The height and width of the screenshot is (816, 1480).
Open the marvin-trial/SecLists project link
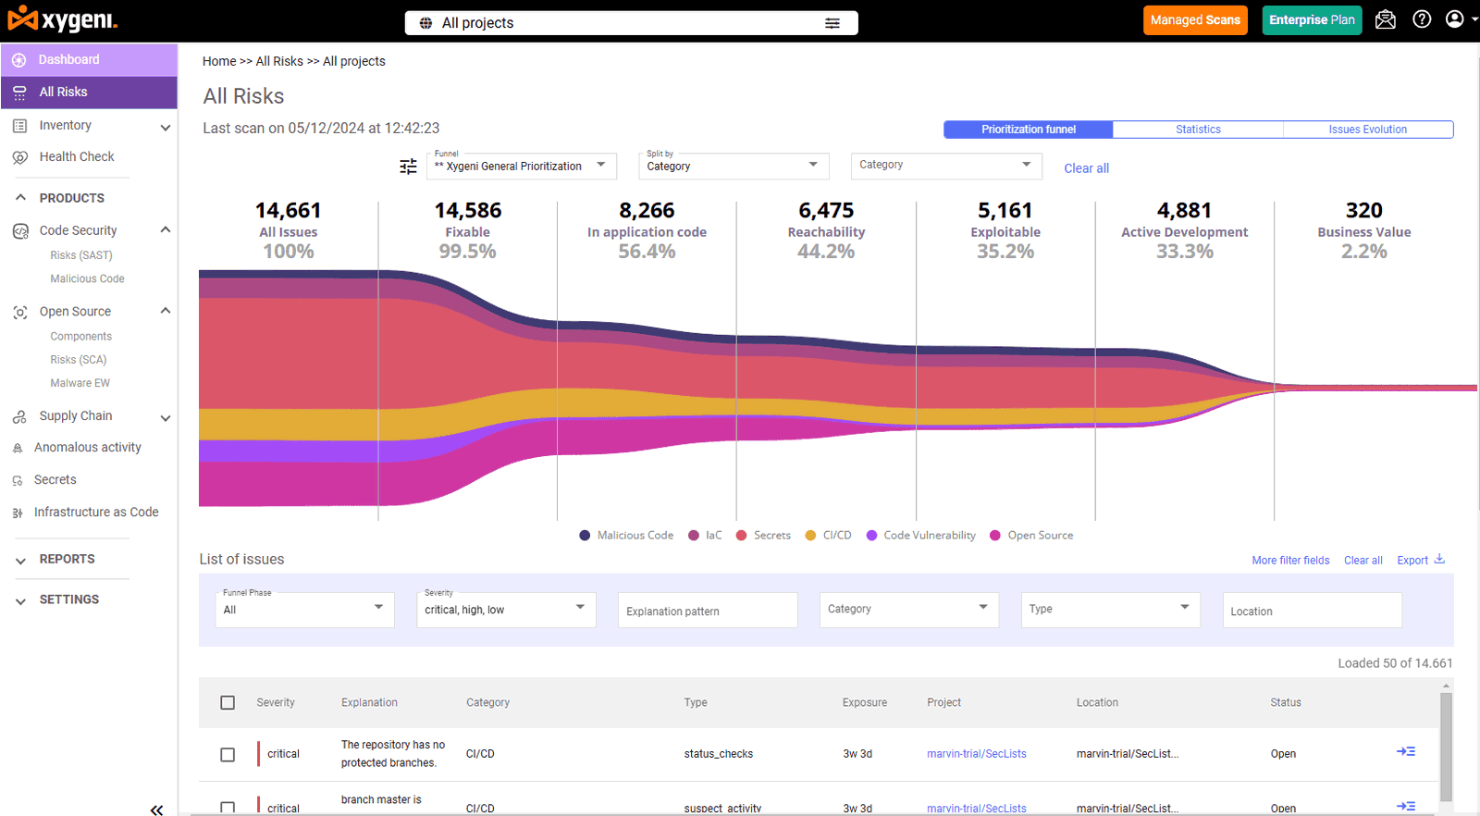[976, 754]
